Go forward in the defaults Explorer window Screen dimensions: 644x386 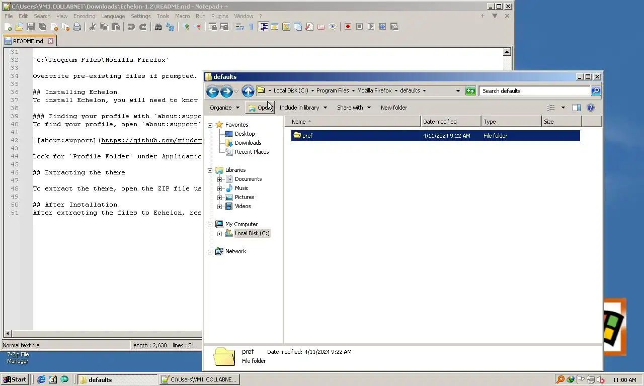click(226, 91)
